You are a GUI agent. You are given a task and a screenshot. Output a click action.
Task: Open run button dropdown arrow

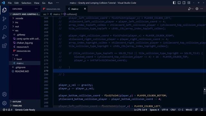tap(192, 9)
